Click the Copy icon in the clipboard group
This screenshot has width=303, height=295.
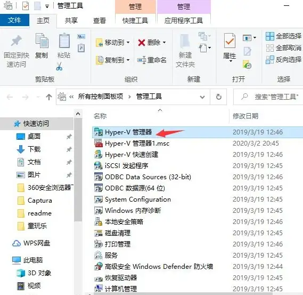(42, 41)
